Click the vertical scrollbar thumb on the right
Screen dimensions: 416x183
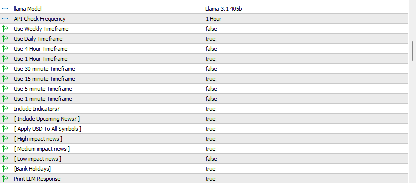413,51
